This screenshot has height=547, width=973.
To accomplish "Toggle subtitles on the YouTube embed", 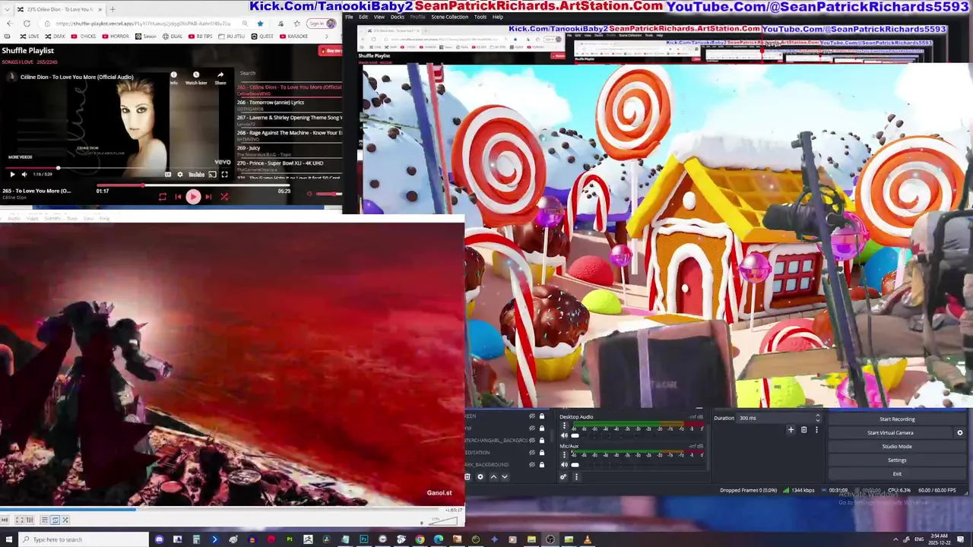I will coord(168,175).
